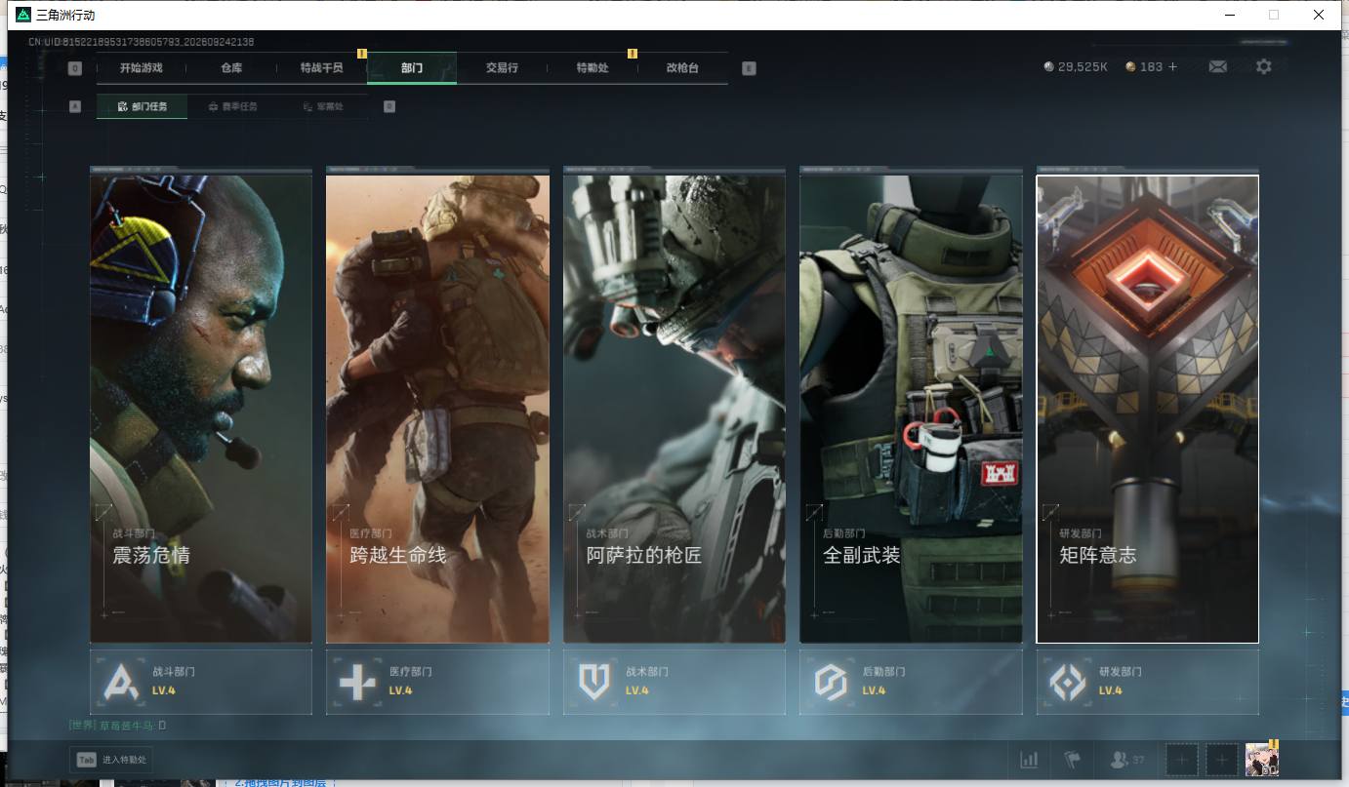Open the settings gear icon
1349x787 pixels.
coord(1264,67)
